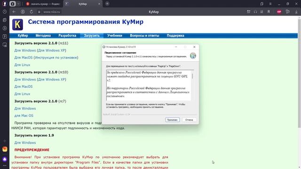Open the reader mode icon in address bar

(x=261, y=12)
